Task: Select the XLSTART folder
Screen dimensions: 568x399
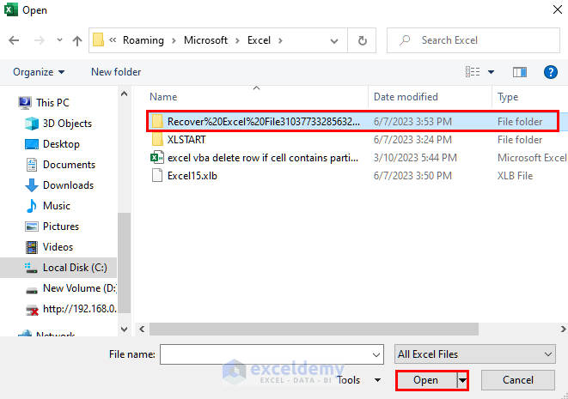Action: click(186, 140)
